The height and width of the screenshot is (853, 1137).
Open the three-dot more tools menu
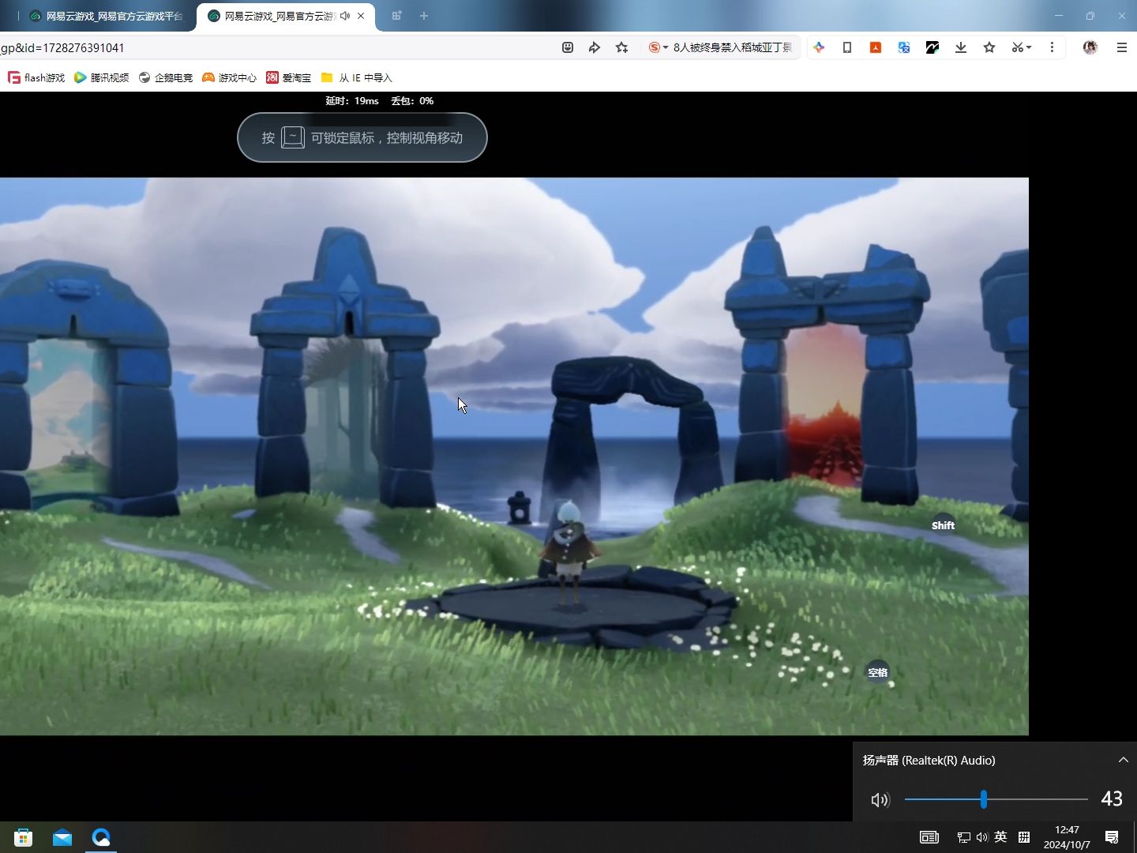[1052, 47]
